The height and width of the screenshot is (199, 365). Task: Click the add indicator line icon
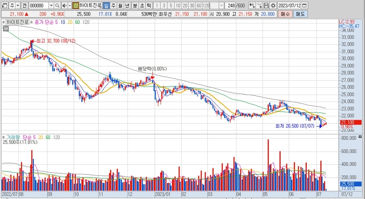[x=259, y=6]
